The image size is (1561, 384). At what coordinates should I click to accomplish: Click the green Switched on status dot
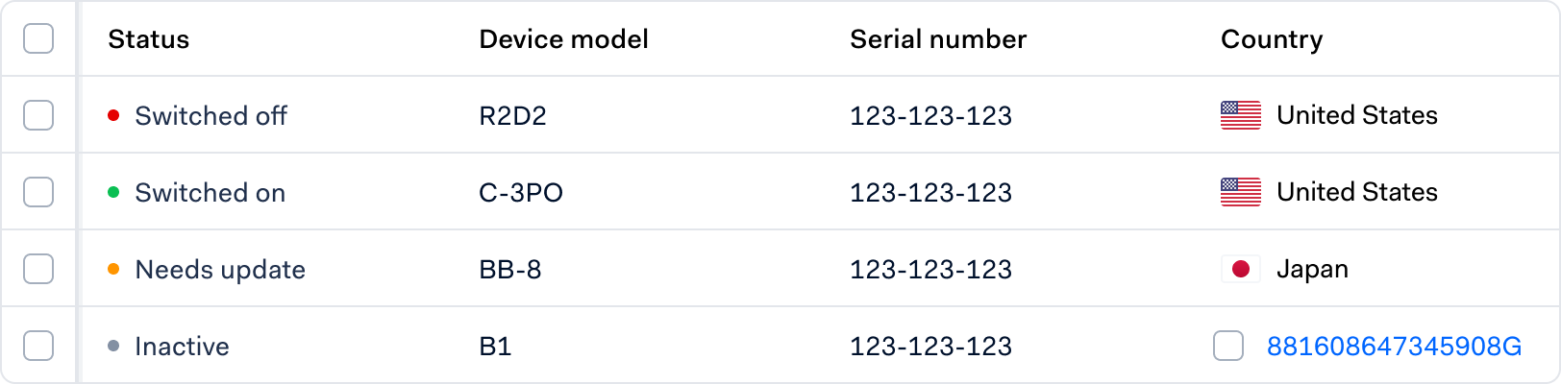pos(113,192)
